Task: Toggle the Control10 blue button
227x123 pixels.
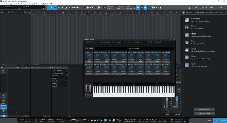Action: click(x=166, y=56)
